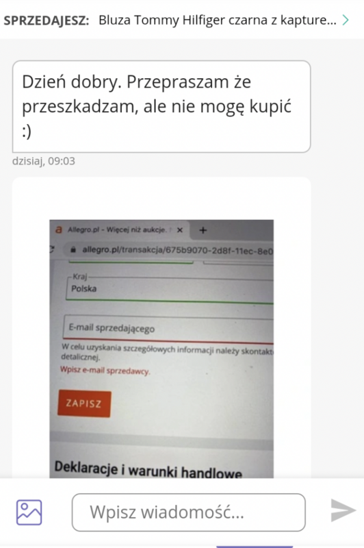This screenshot has width=364, height=548.
Task: Open the "Kraj" Polska country field
Action: 170,288
